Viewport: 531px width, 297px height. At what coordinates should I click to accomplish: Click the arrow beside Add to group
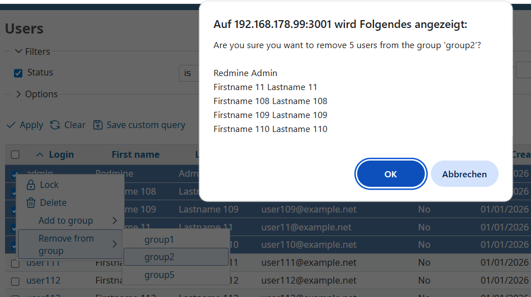click(x=115, y=221)
